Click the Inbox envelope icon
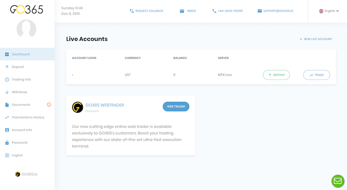 (x=182, y=11)
